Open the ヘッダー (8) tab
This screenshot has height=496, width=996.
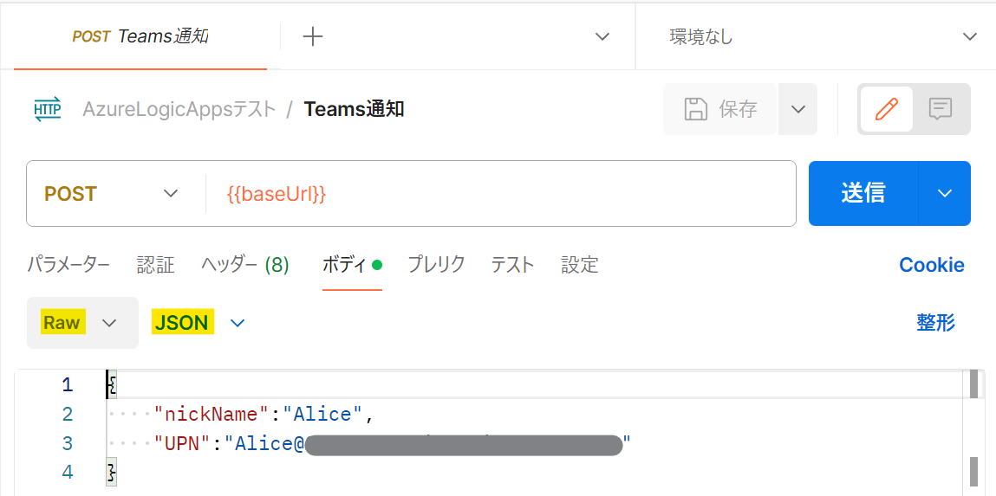(x=245, y=265)
